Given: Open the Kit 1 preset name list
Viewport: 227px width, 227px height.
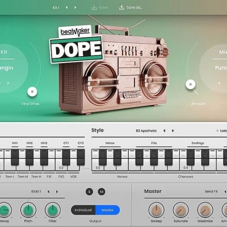Looking at the screenshot, I should click(x=56, y=7).
